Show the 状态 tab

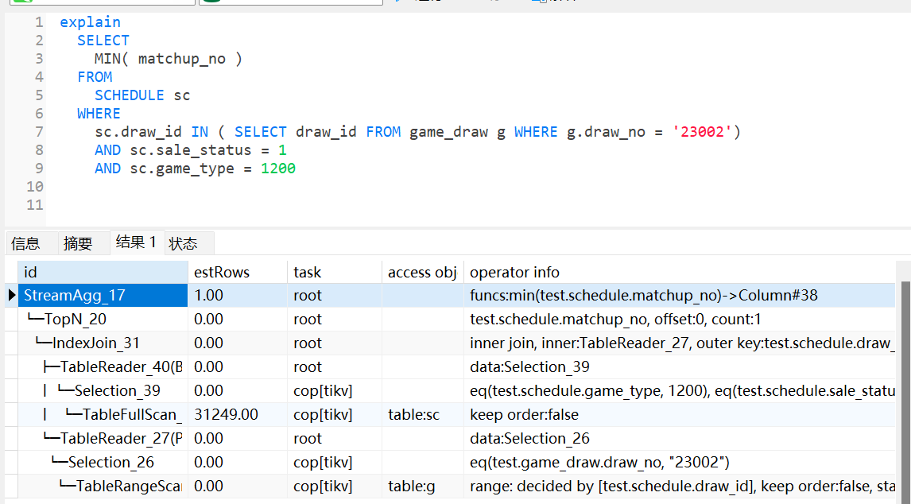tap(183, 243)
